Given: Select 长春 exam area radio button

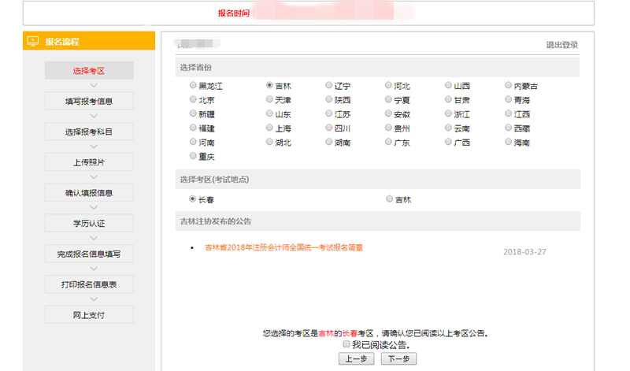Looking at the screenshot, I should tap(193, 199).
